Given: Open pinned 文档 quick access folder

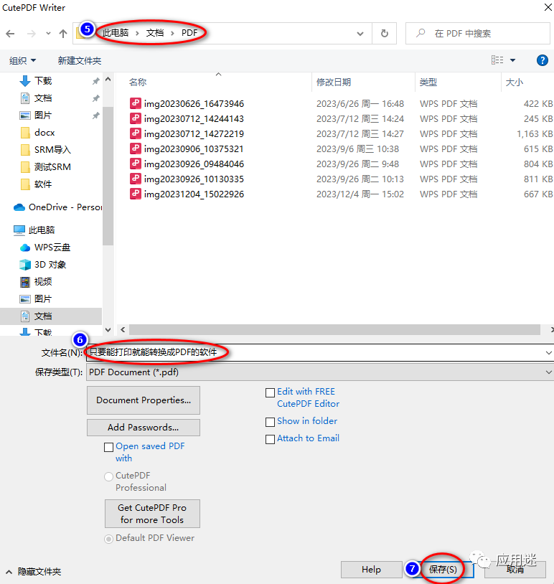Looking at the screenshot, I should click(43, 98).
